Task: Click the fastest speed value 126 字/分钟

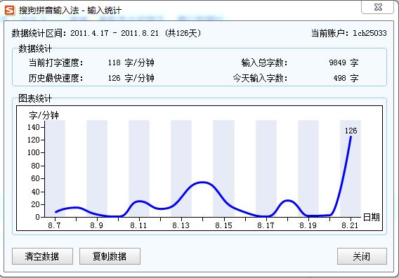Action: (x=131, y=78)
